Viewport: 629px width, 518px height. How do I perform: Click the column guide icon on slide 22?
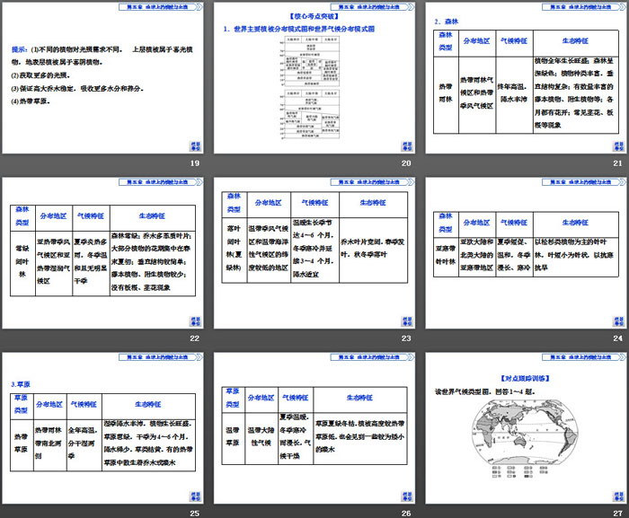tap(194, 320)
